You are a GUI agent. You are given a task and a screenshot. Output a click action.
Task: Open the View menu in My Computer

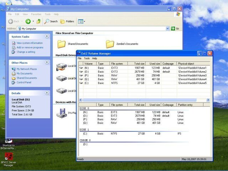point(25,14)
